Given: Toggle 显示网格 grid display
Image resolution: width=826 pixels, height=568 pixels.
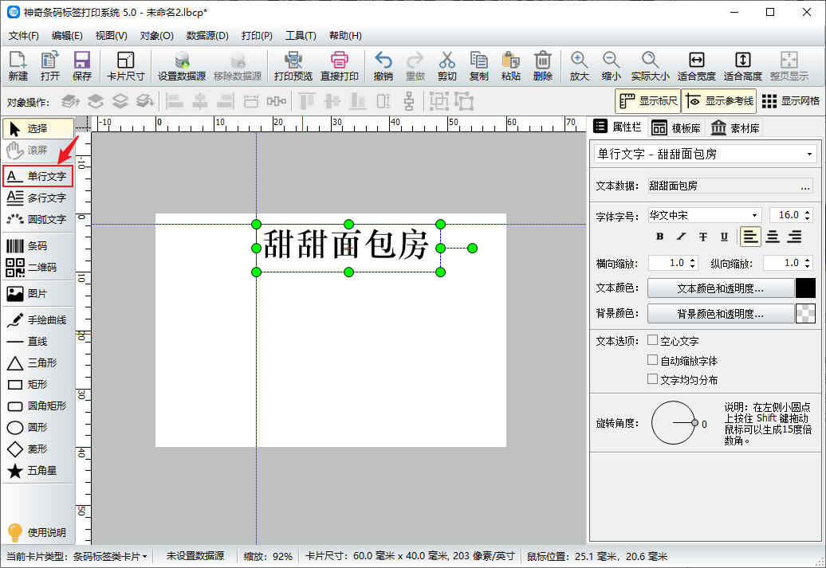Looking at the screenshot, I should (790, 101).
